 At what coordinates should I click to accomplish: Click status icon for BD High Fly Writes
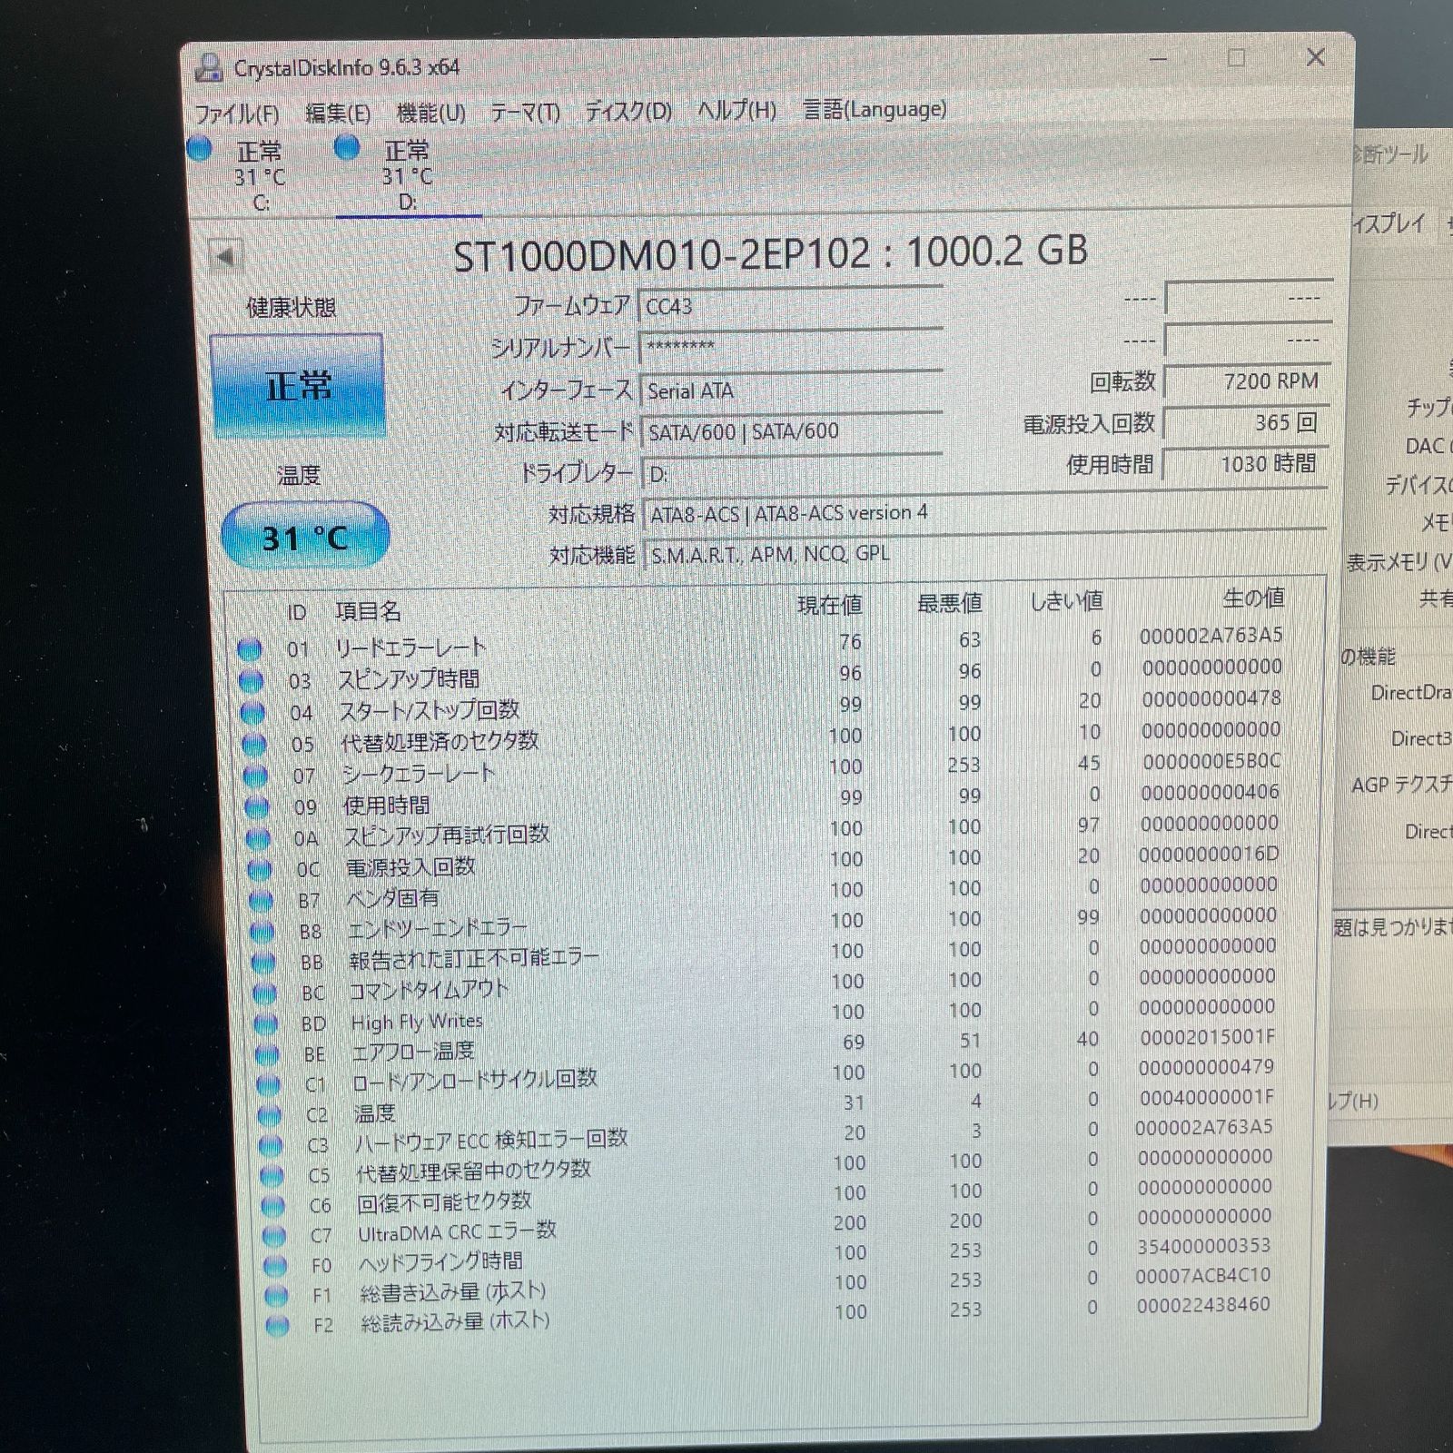point(265,1023)
